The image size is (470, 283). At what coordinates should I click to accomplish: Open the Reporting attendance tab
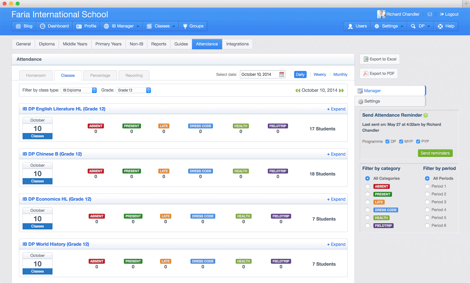pyautogui.click(x=134, y=75)
